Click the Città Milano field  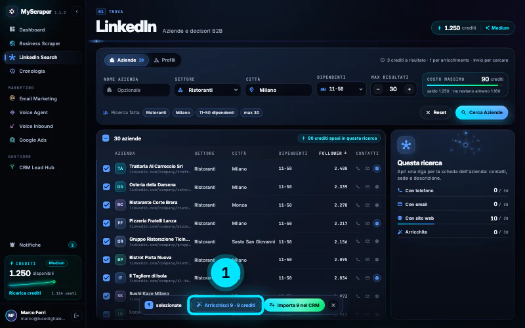[278, 90]
